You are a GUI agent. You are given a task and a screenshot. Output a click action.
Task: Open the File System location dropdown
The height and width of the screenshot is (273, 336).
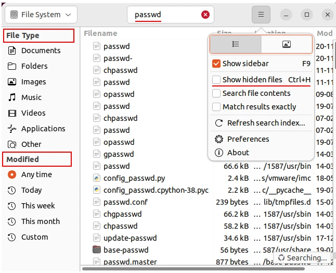coord(41,15)
